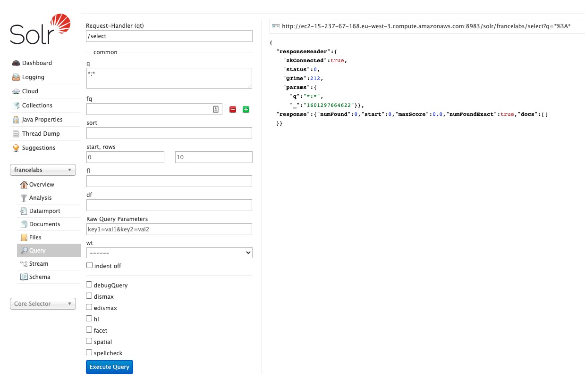Image resolution: width=585 pixels, height=376 pixels.
Task: Focus the Request-Handler (qt) field
Action: 170,36
